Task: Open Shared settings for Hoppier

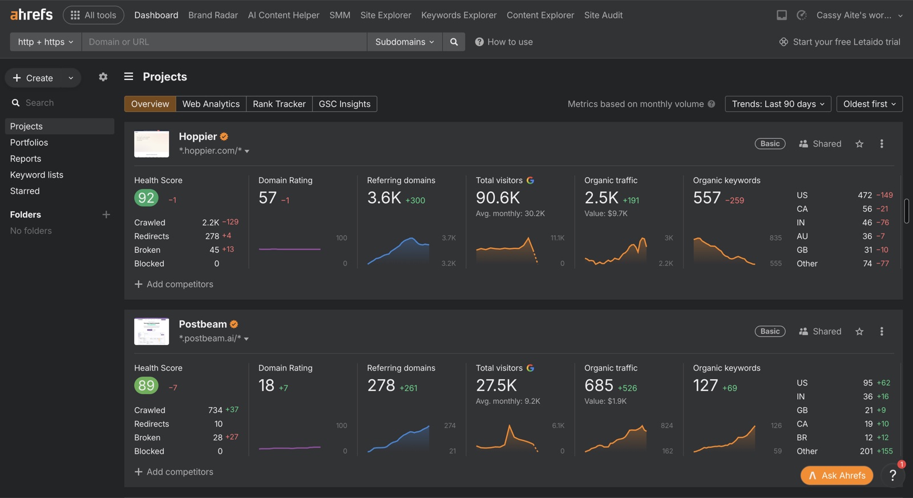Action: (820, 144)
